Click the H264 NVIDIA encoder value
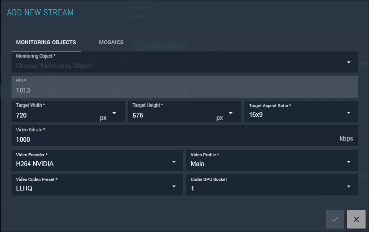This screenshot has width=369, height=232. pyautogui.click(x=35, y=164)
